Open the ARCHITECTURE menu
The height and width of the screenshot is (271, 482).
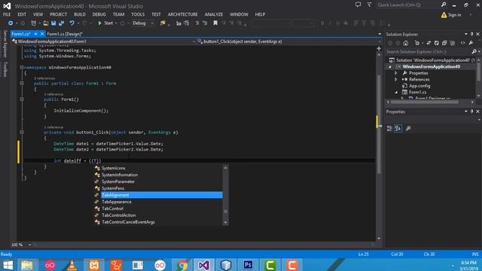click(182, 14)
